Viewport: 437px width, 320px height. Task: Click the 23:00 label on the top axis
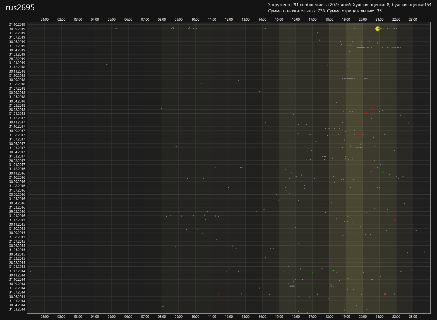coord(413,20)
